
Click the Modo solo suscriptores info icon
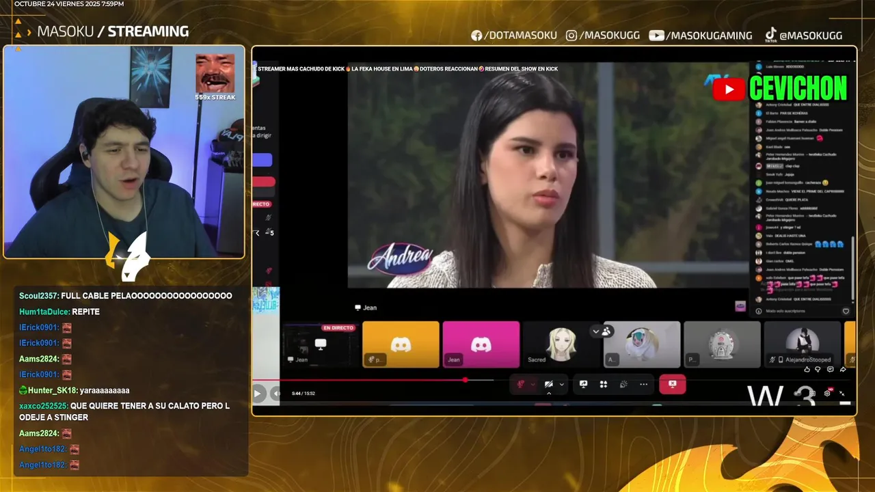[759, 311]
